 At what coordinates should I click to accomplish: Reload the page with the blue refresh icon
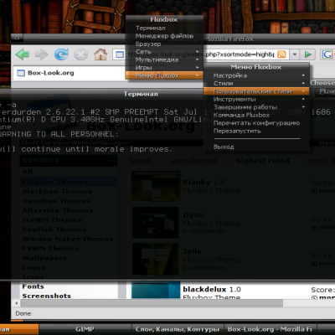point(61,54)
